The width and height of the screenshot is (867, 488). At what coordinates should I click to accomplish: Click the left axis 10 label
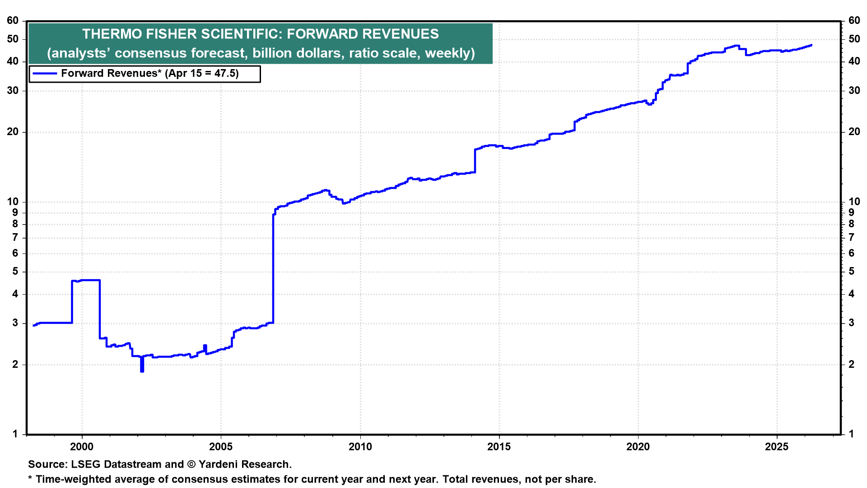pyautogui.click(x=13, y=202)
